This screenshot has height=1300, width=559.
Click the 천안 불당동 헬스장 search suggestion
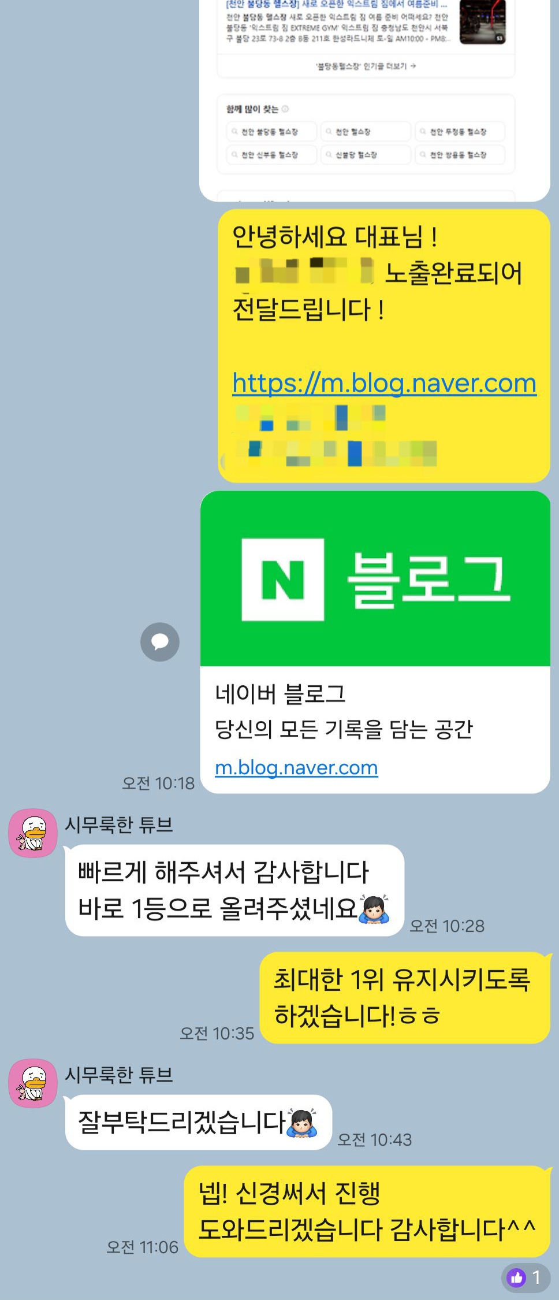[x=271, y=132]
